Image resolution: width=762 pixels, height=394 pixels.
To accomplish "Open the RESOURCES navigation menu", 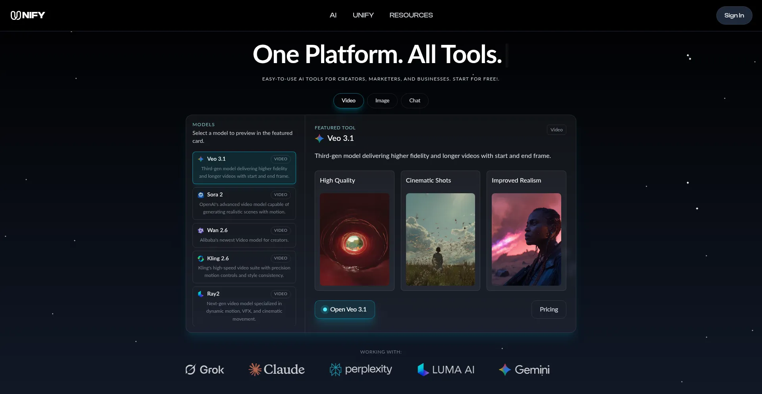I will click(x=411, y=15).
